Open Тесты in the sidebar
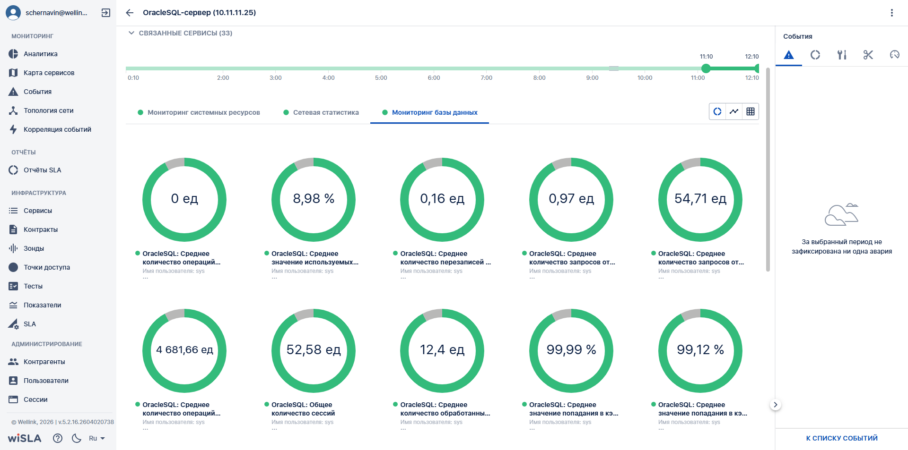 58,286
